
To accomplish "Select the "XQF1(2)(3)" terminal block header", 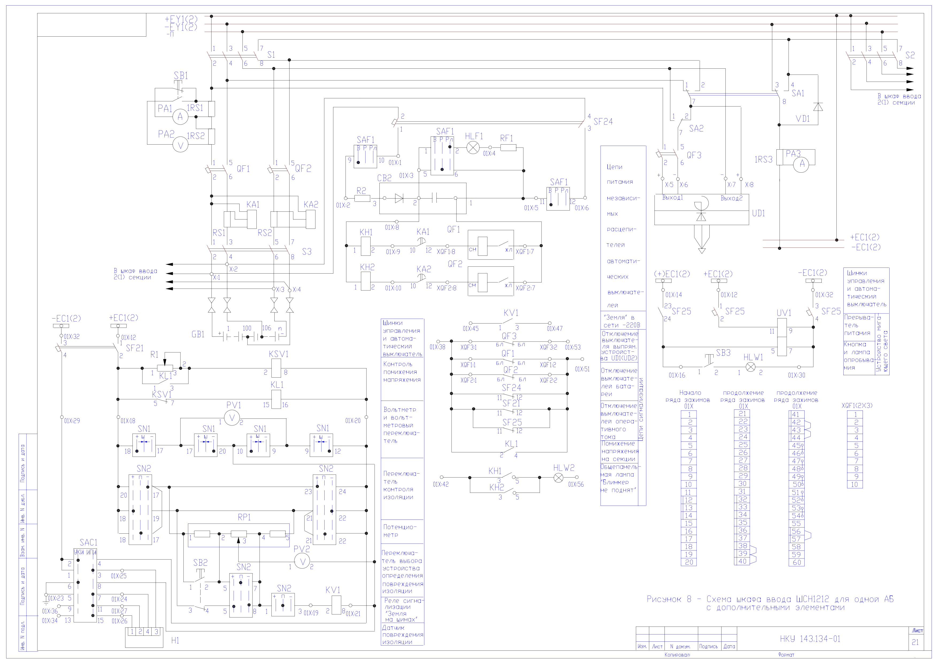I will point(857,405).
